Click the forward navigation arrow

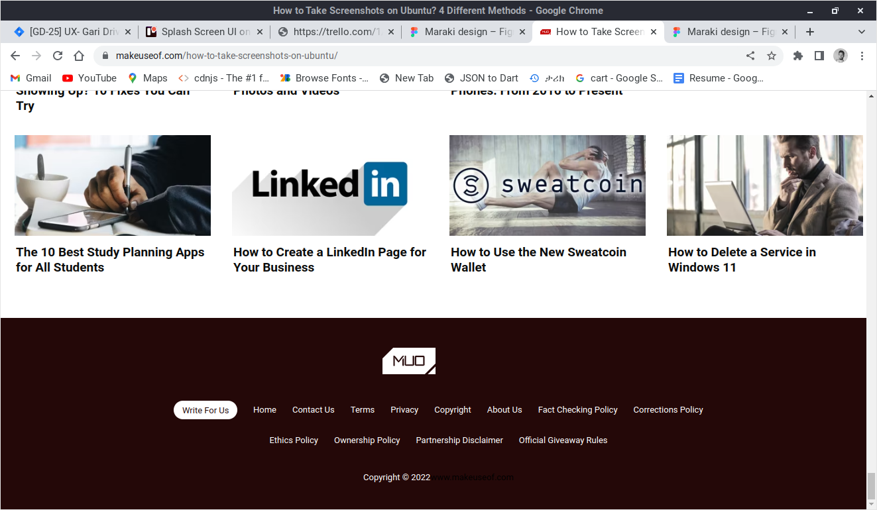[x=36, y=56]
